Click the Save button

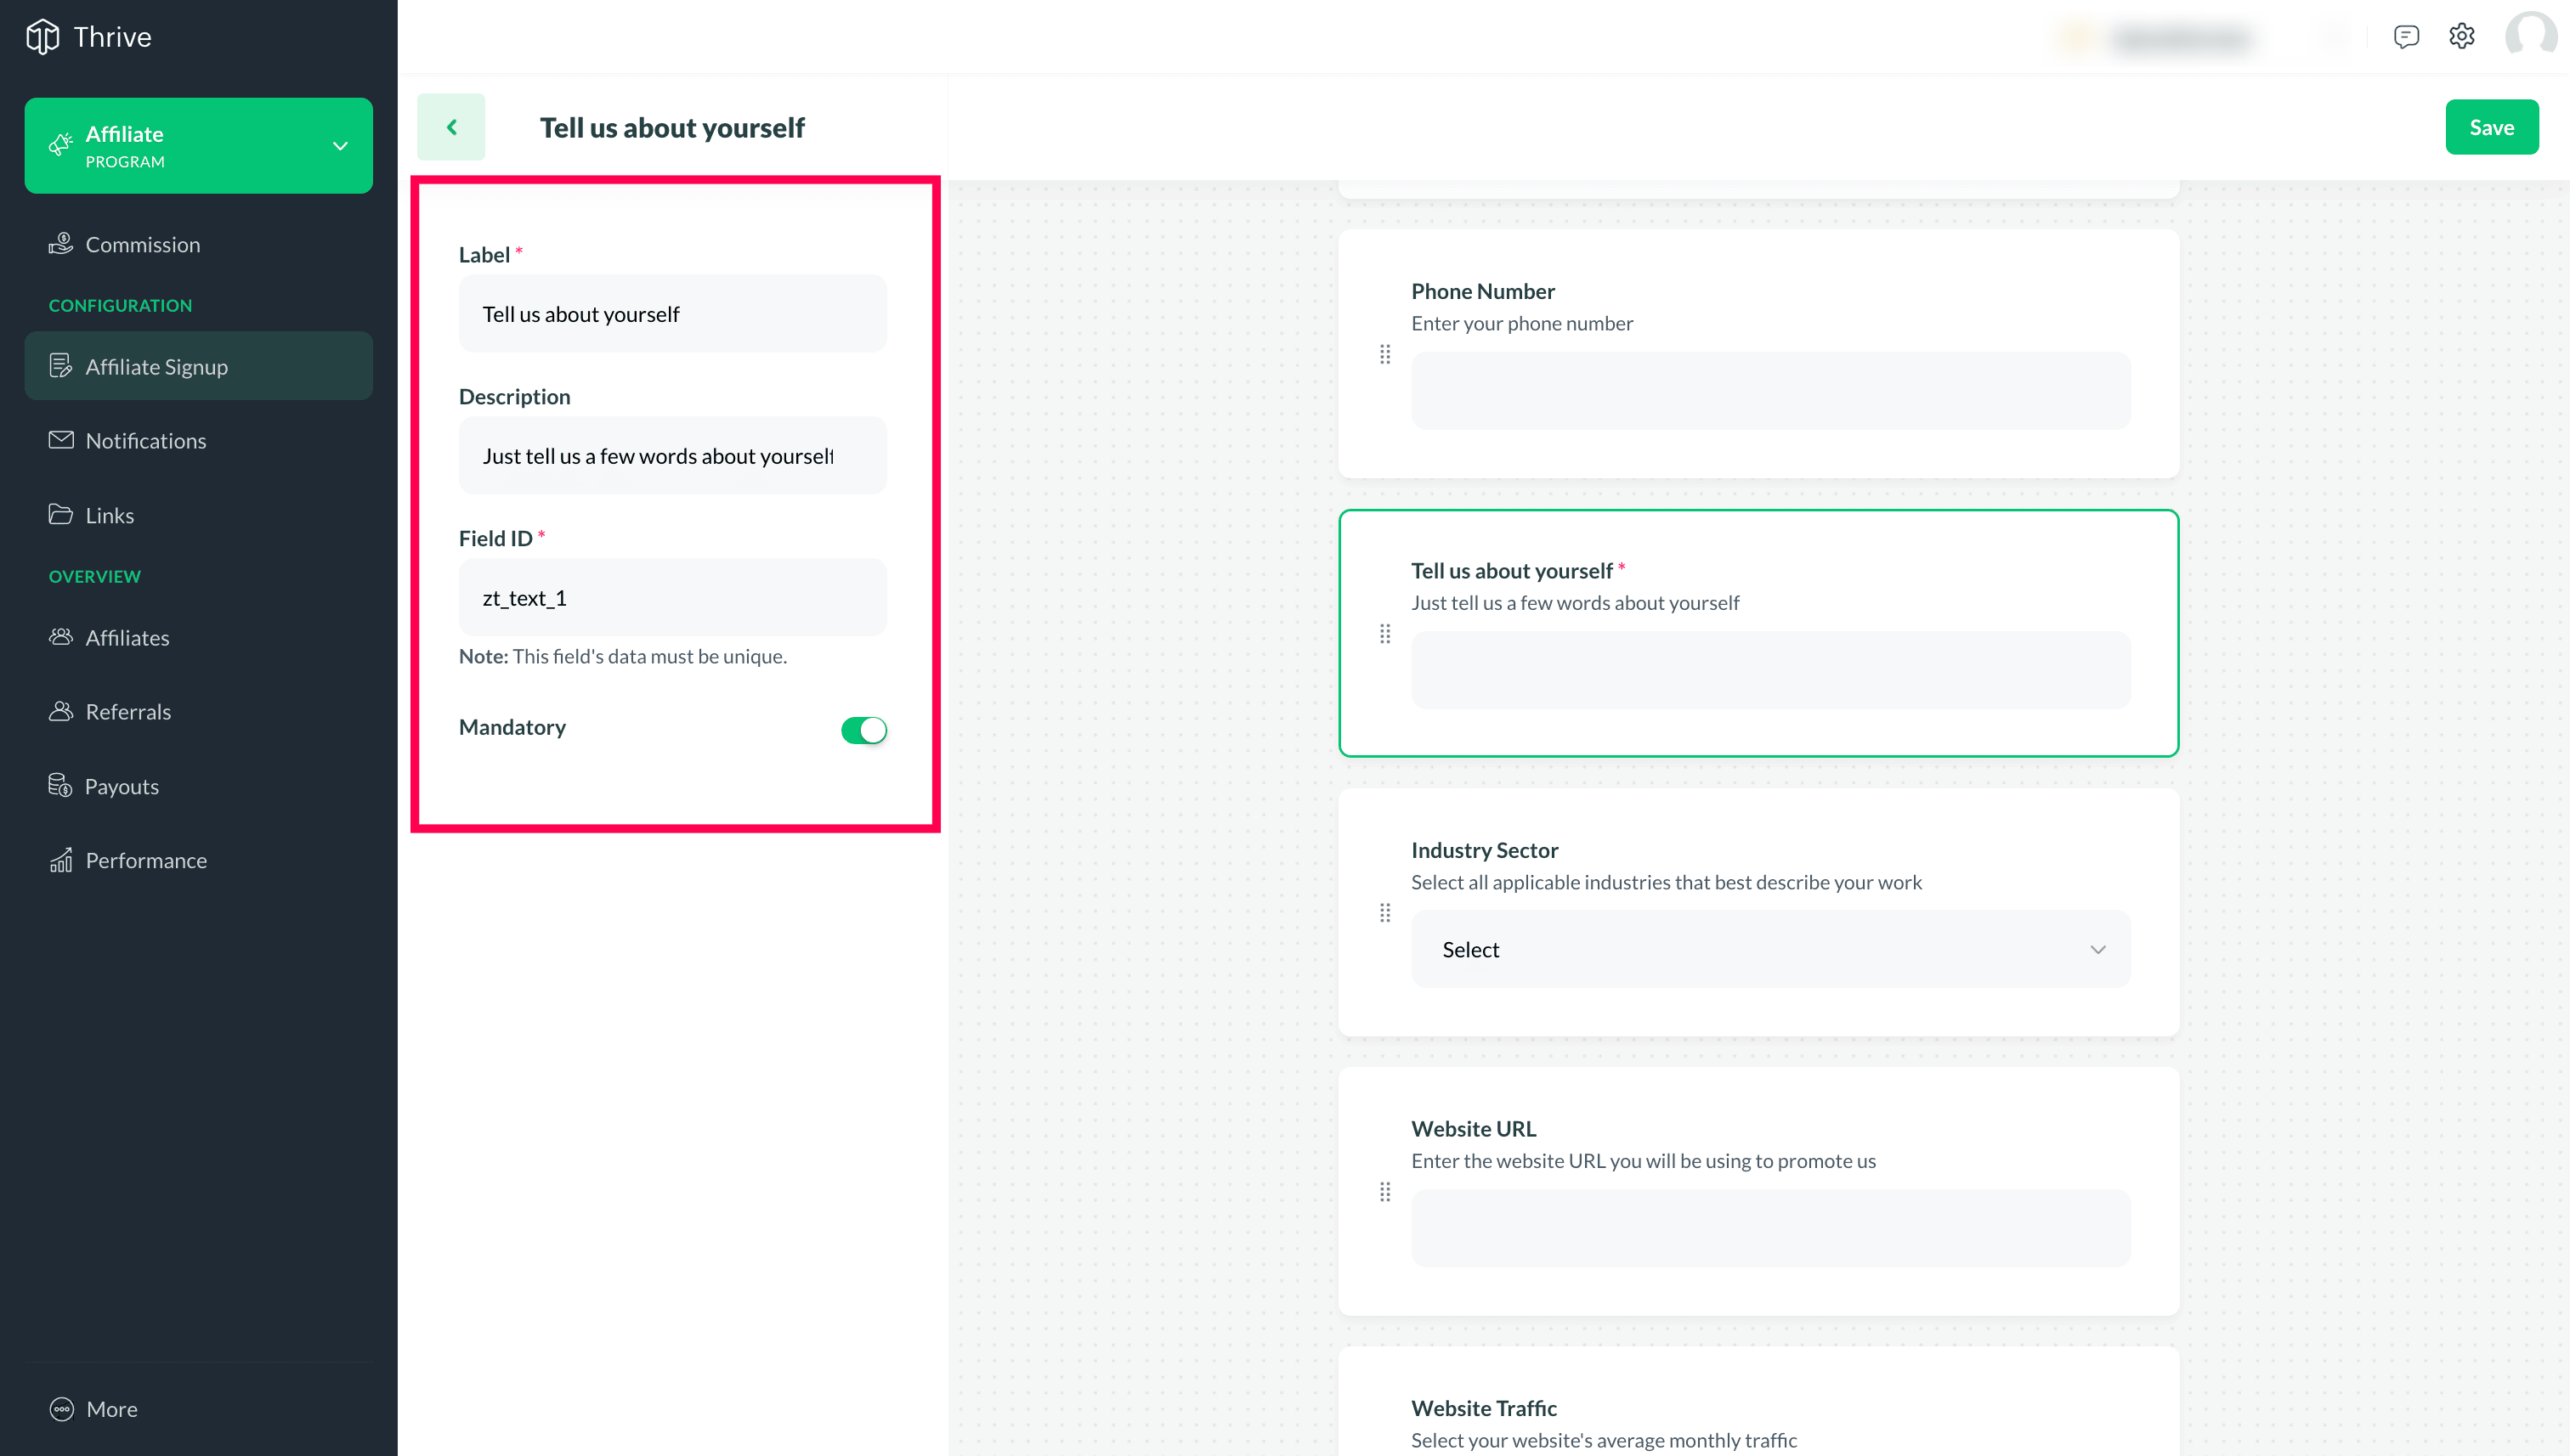click(x=2490, y=127)
